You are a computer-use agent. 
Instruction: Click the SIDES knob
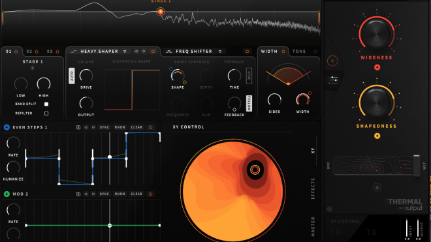274,100
